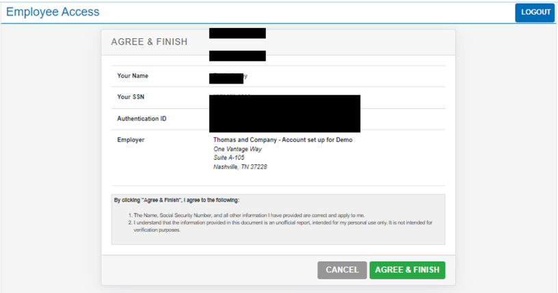
Task: Click the Employee Access page title
Action: point(53,12)
